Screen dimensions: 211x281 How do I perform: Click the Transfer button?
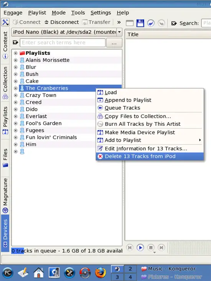click(96, 22)
